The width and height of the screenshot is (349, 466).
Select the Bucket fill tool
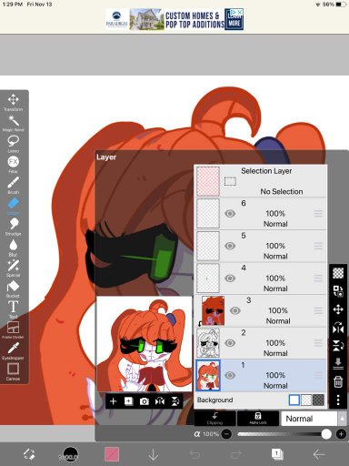(x=13, y=289)
